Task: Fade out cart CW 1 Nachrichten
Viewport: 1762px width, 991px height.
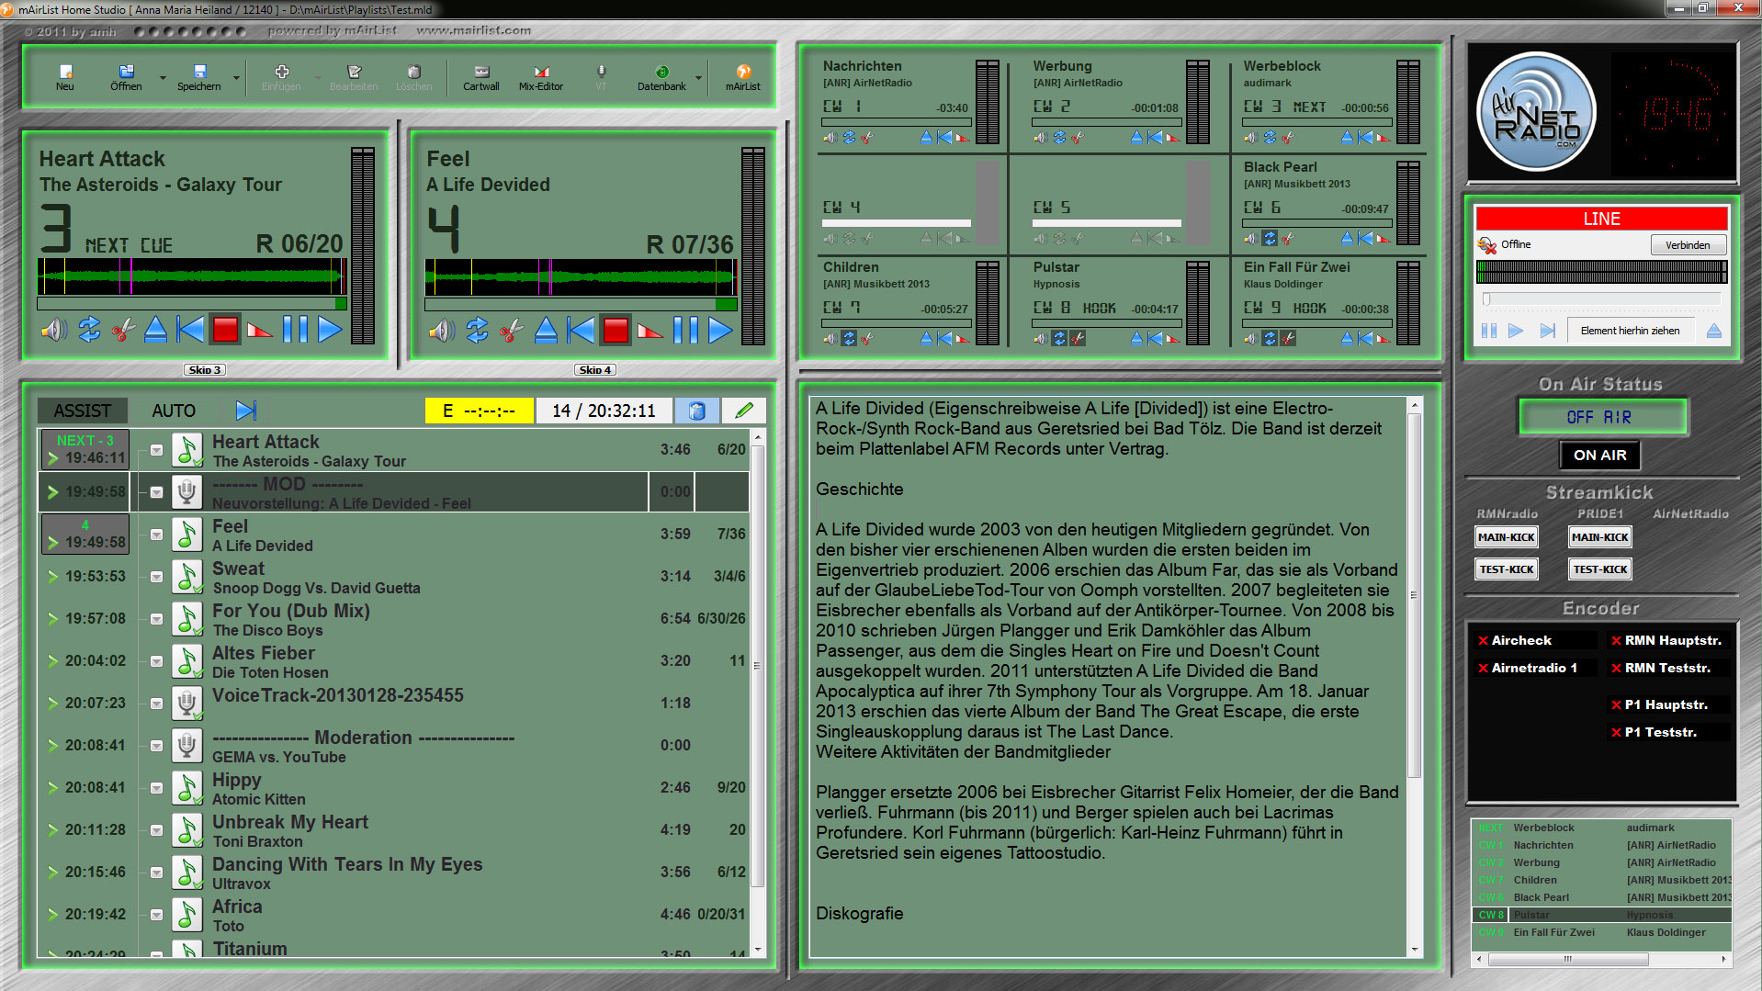Action: (x=962, y=138)
